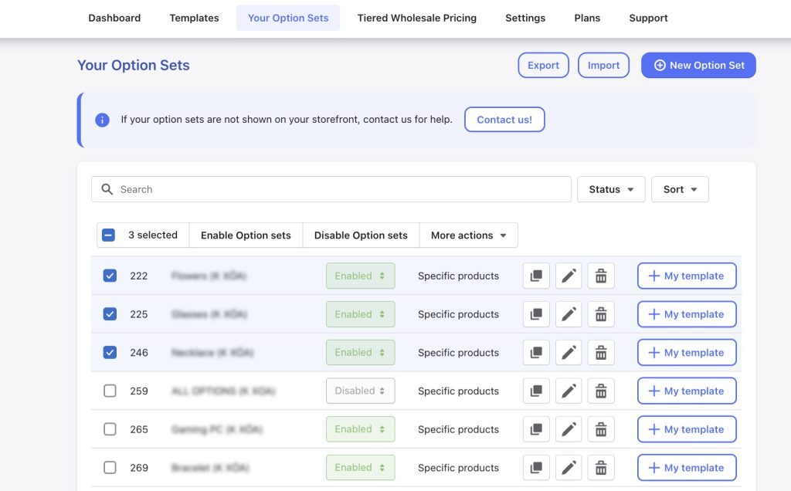This screenshot has height=491, width=791.
Task: Delete option set 246 with trash icon
Action: click(601, 352)
